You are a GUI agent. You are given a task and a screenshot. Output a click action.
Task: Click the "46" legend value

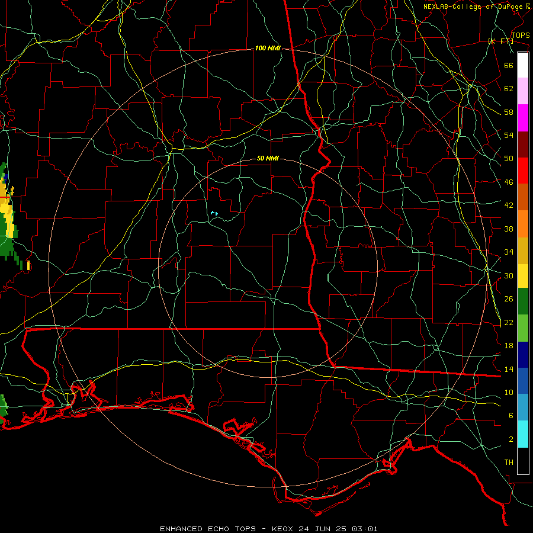coord(509,182)
